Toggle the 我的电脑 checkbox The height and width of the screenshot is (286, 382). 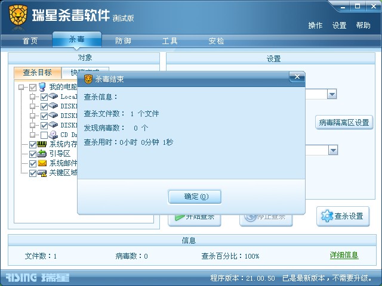point(33,87)
